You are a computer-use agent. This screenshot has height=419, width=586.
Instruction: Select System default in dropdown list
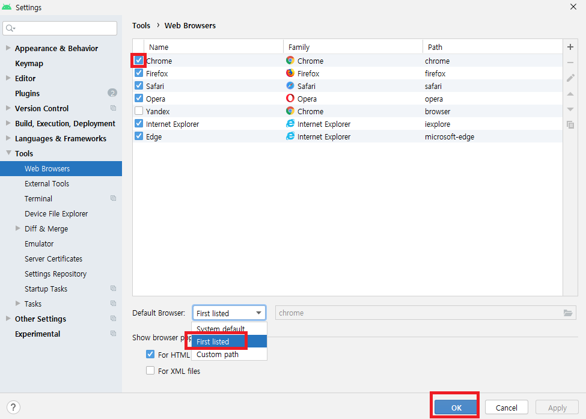(229, 329)
